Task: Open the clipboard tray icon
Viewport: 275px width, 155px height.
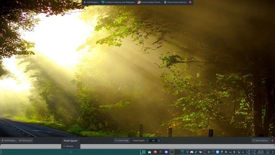Action: pos(222,152)
